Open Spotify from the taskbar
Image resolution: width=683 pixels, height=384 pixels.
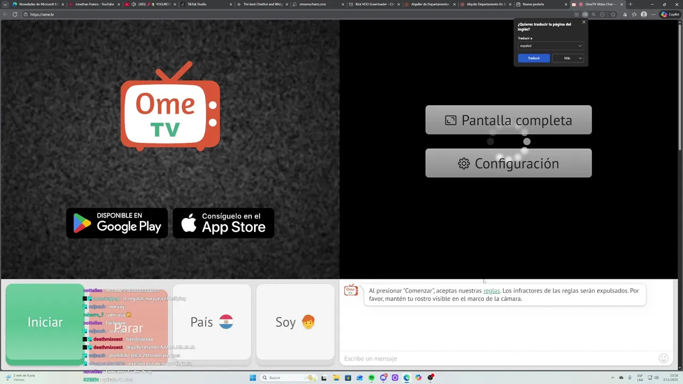[371, 378]
